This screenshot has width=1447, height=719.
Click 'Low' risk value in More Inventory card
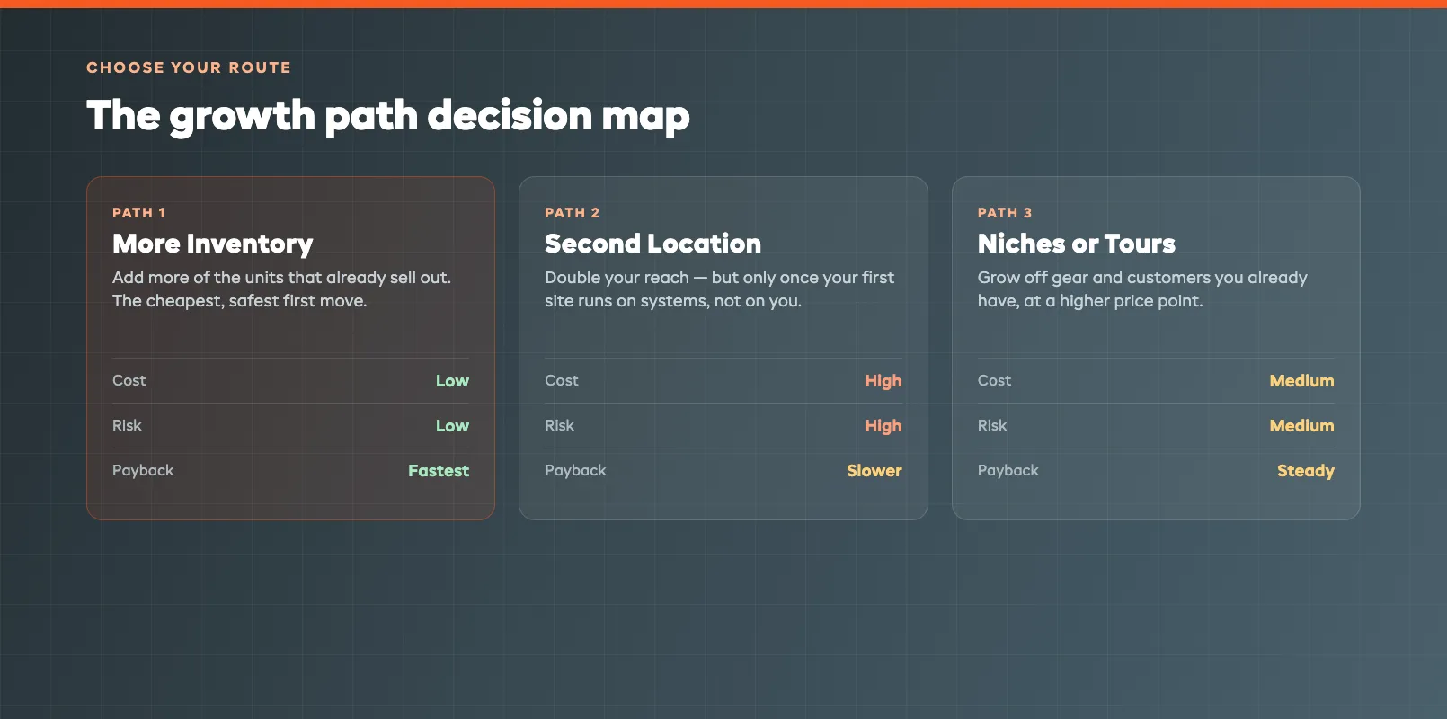coord(452,426)
